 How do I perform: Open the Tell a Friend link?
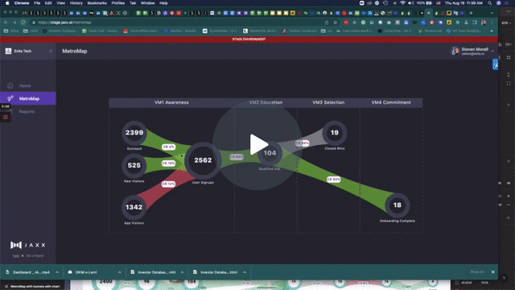coord(34,256)
